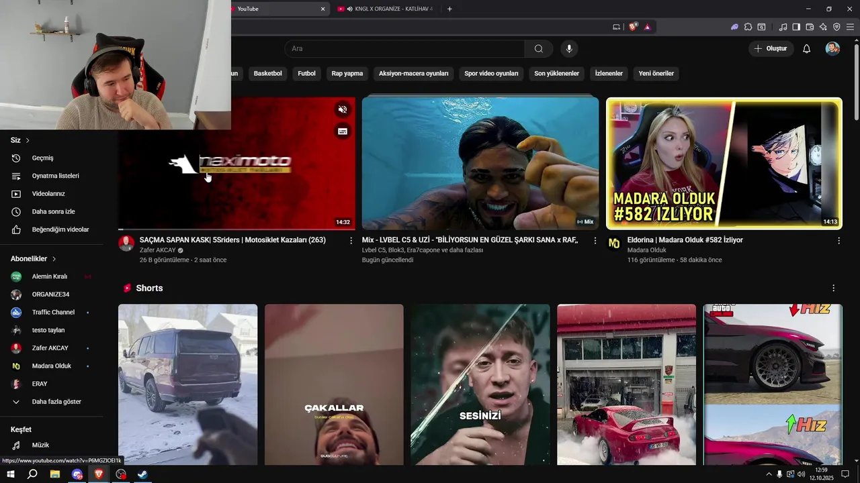Select Spor video oyunları chip
This screenshot has height=483, width=860.
pos(491,73)
